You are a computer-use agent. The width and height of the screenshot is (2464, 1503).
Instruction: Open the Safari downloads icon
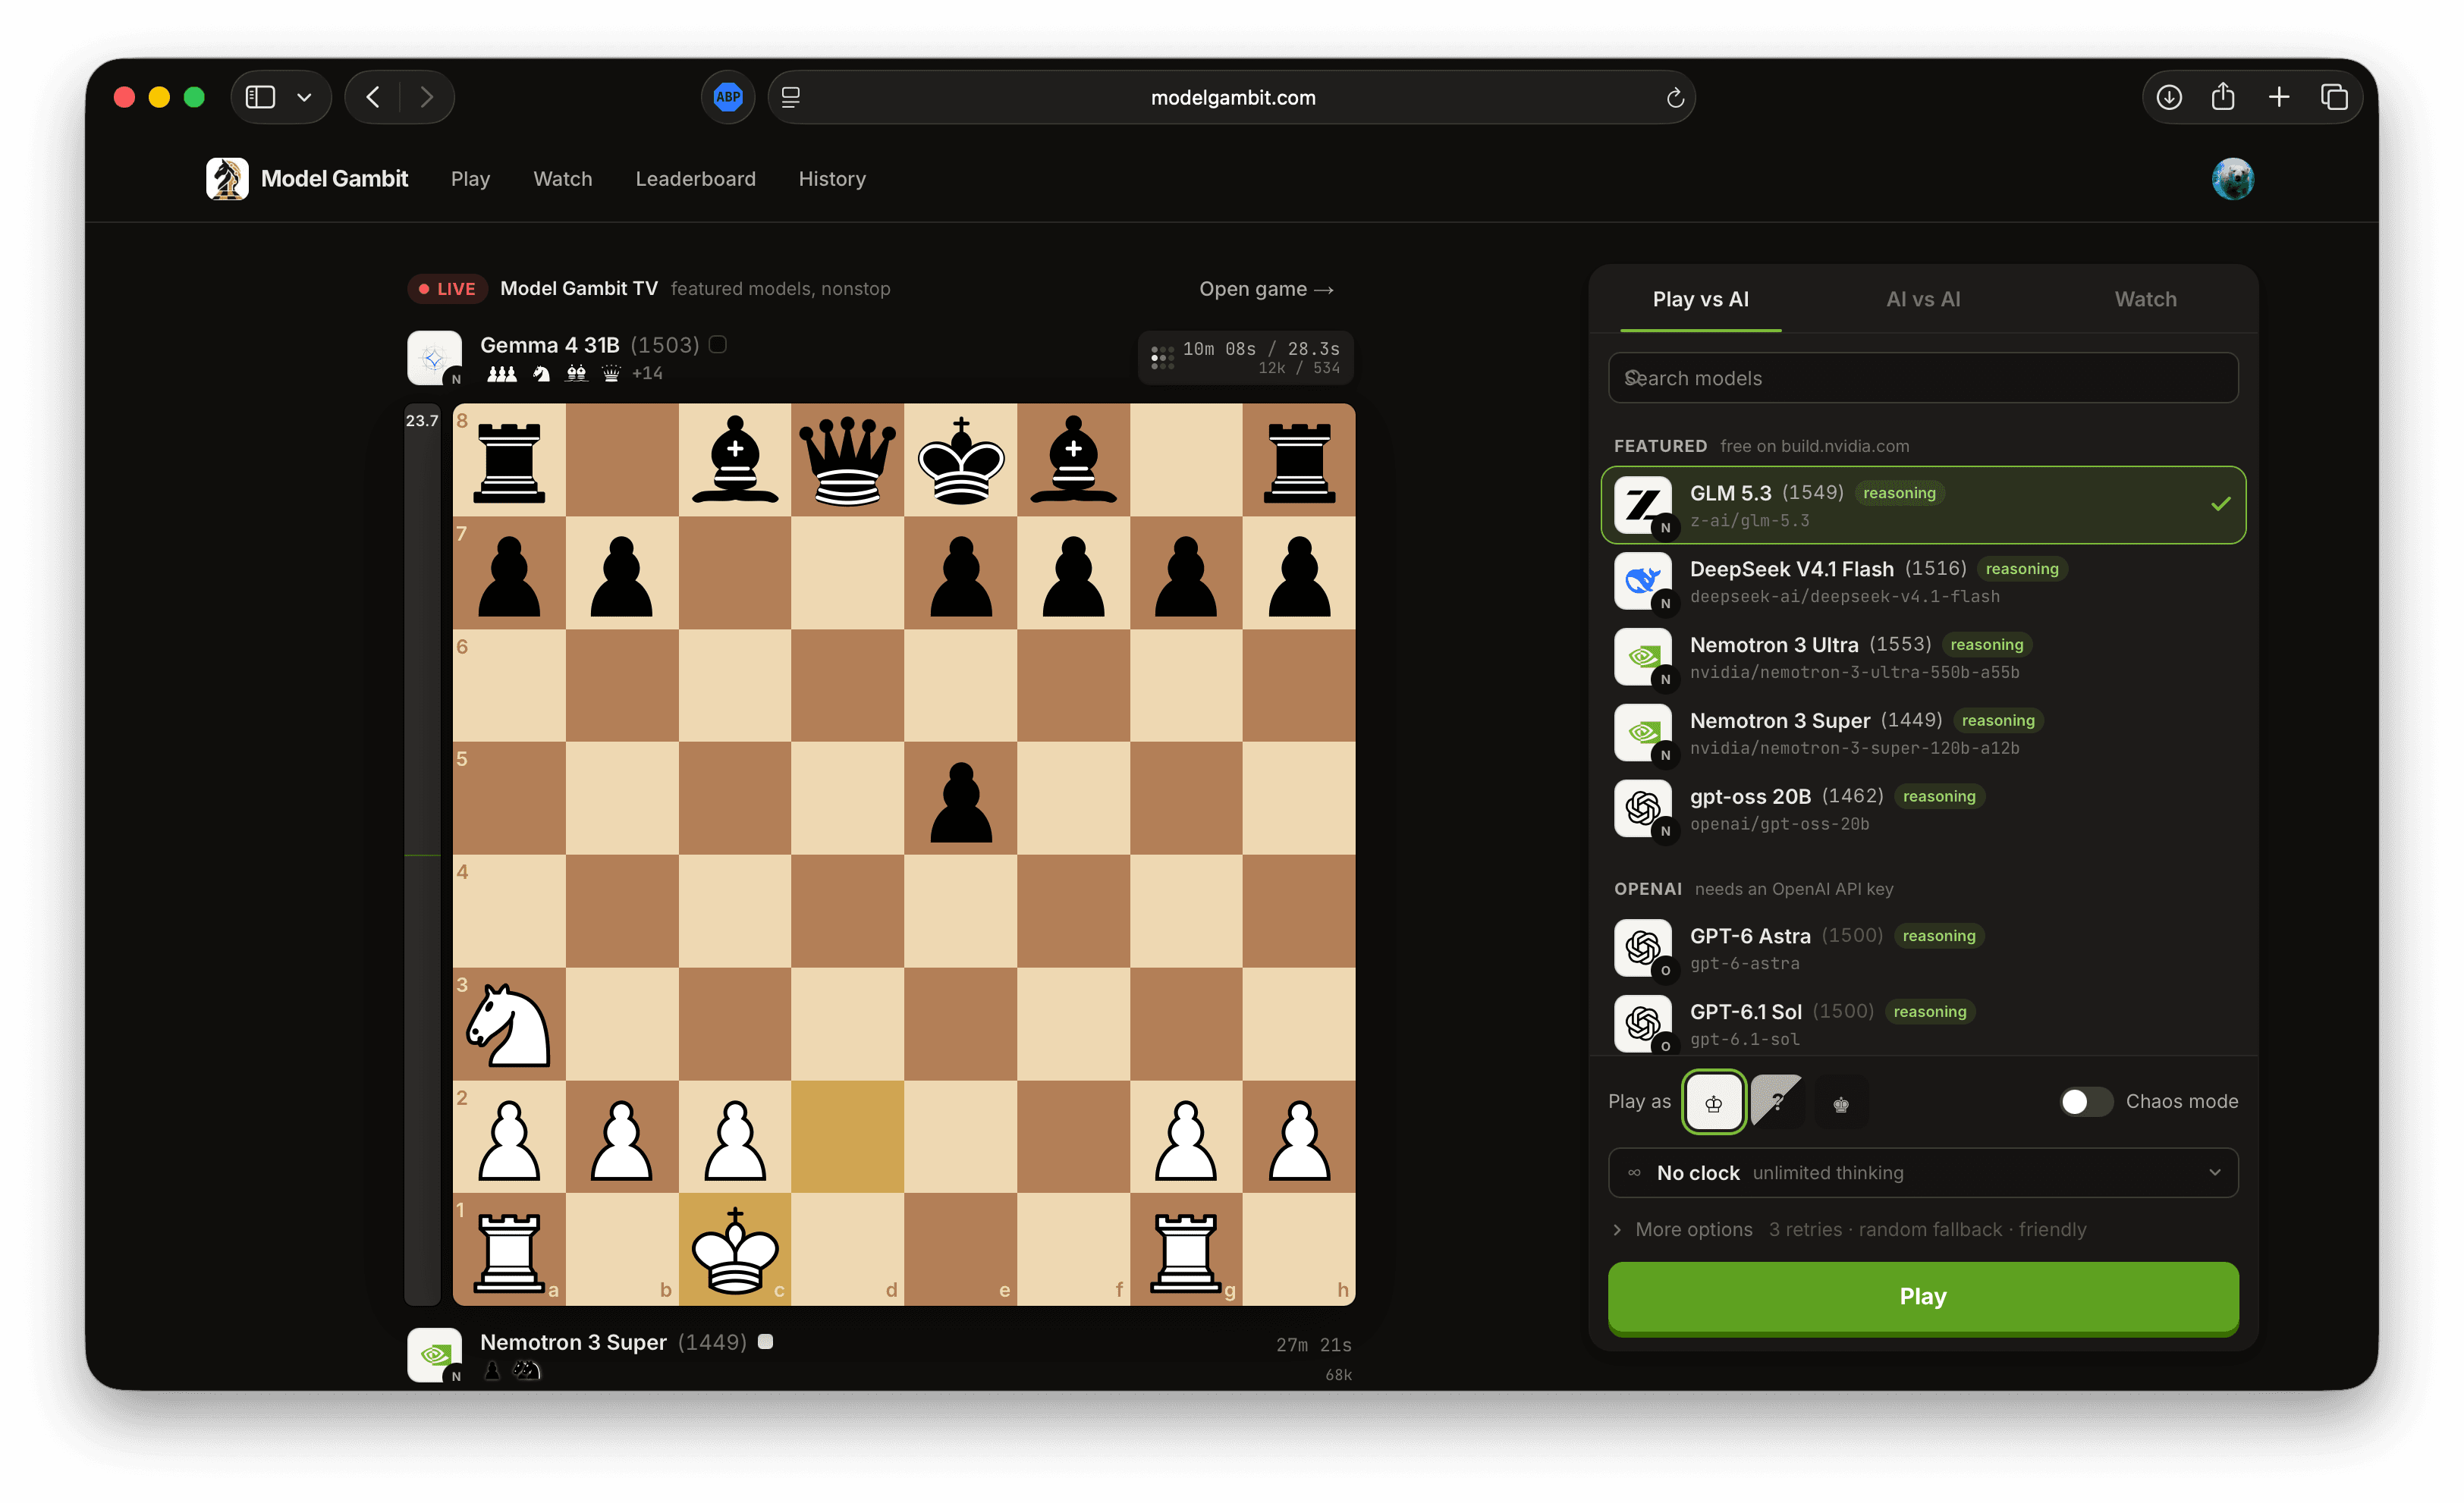(x=2169, y=97)
